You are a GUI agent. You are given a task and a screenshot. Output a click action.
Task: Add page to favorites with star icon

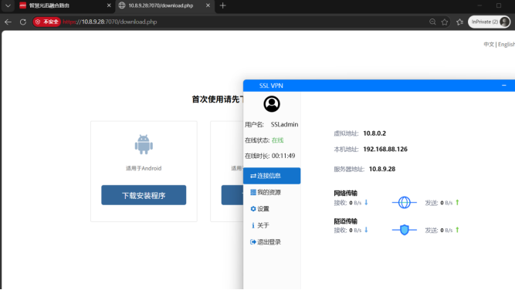point(445,22)
